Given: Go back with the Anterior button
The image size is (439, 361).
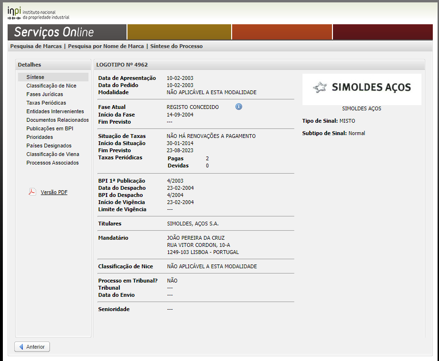Looking at the screenshot, I should click(x=32, y=347).
